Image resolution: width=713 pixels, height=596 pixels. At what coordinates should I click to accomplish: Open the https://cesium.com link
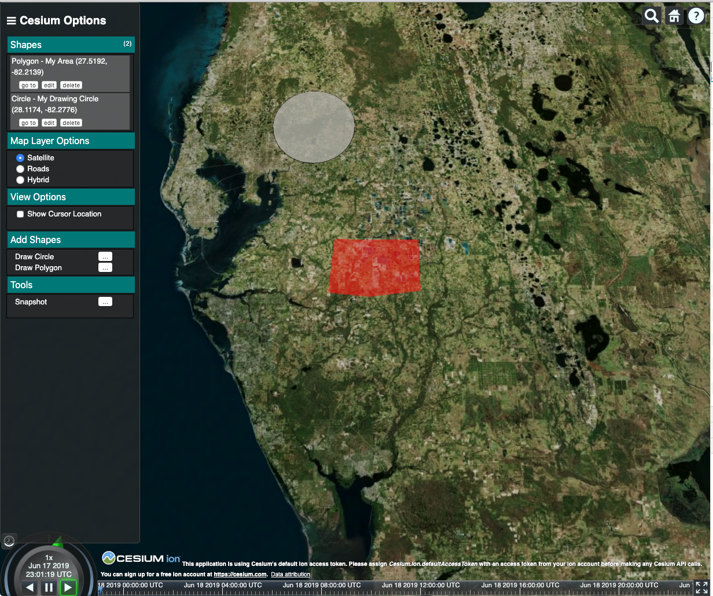240,575
